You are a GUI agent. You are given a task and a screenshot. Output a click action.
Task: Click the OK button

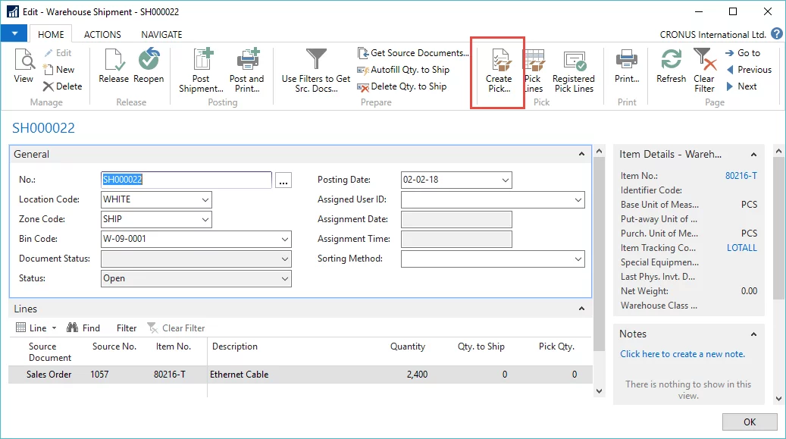click(749, 422)
